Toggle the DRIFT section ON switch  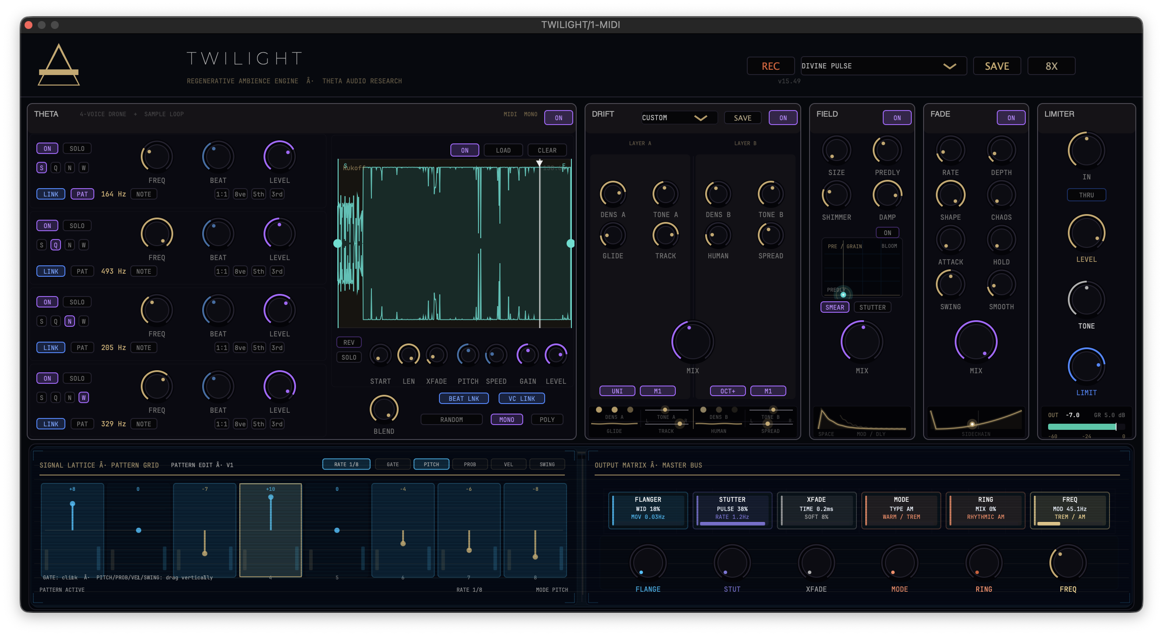coord(783,118)
